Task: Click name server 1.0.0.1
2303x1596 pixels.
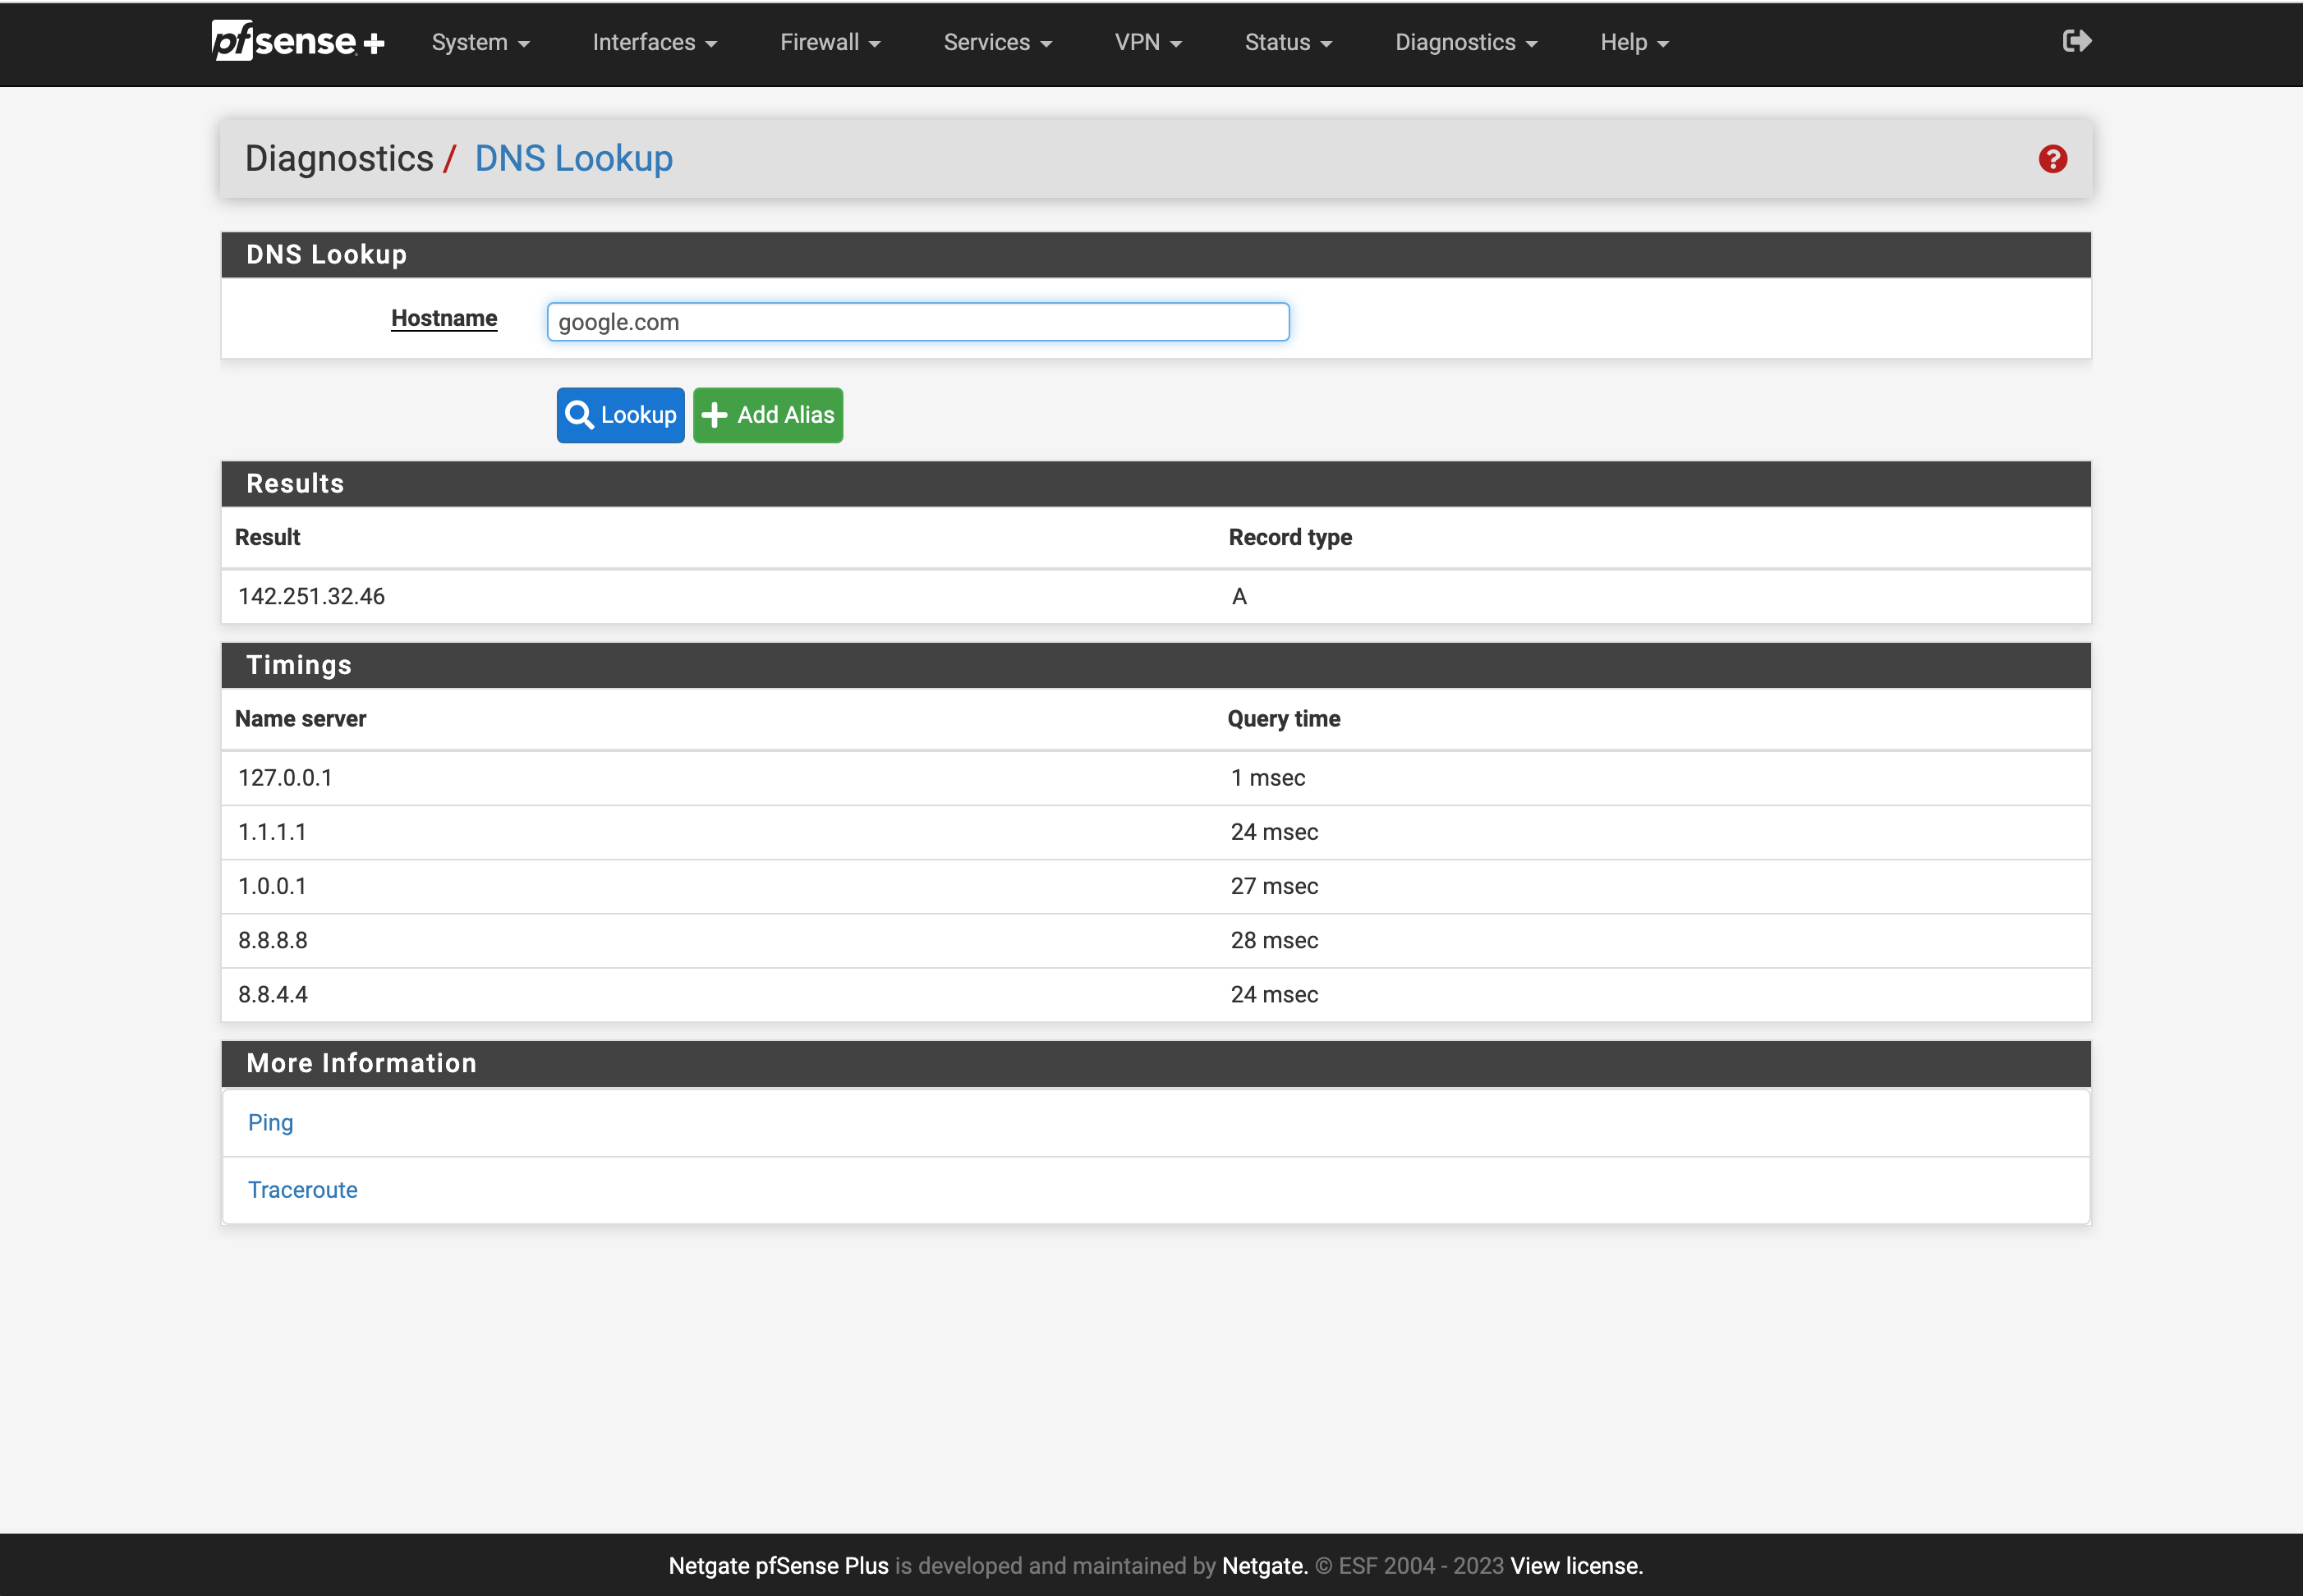Action: [x=272, y=886]
